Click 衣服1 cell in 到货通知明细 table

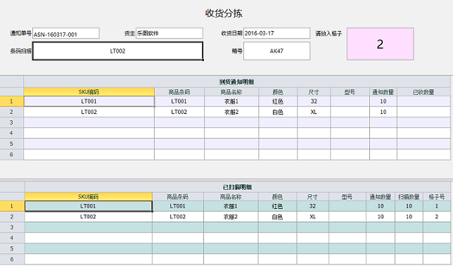(231, 101)
